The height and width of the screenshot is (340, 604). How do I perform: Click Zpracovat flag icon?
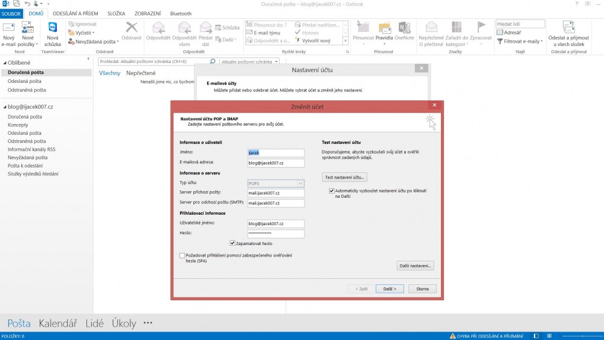click(x=481, y=28)
